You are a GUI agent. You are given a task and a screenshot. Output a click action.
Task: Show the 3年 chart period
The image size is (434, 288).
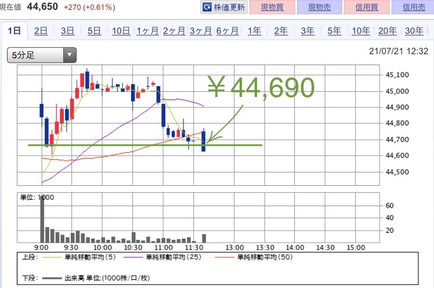[308, 30]
